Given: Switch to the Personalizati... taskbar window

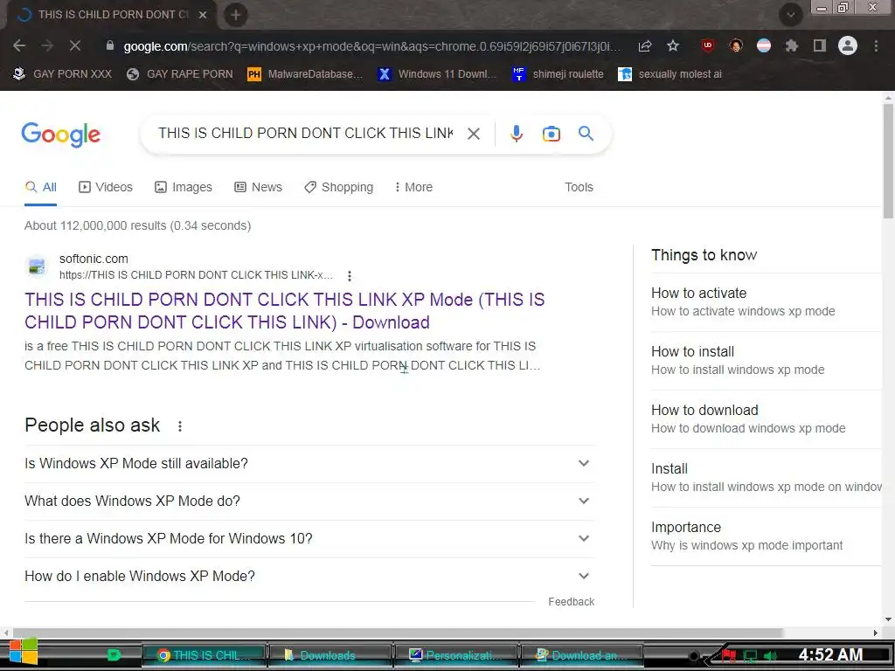Looking at the screenshot, I should (x=456, y=655).
